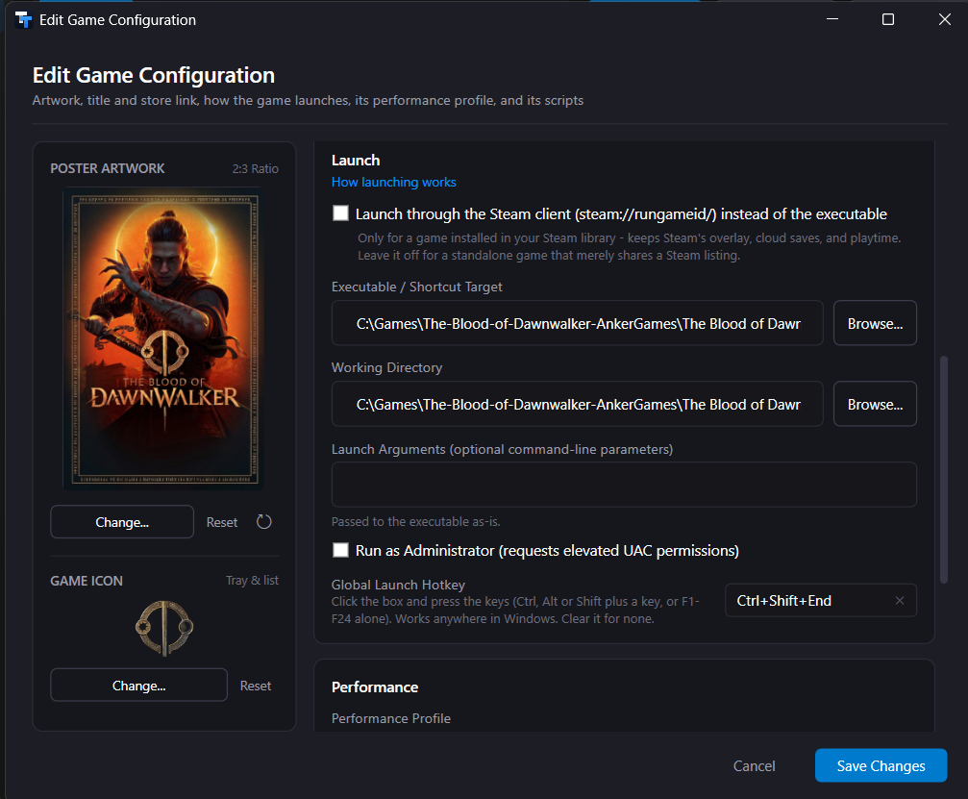Click the '2:3 Ratio' text
This screenshot has width=968, height=799.
point(255,168)
